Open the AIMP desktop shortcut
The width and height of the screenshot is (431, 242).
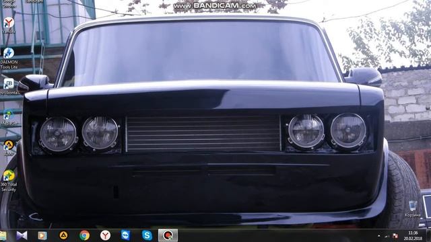[9, 148]
